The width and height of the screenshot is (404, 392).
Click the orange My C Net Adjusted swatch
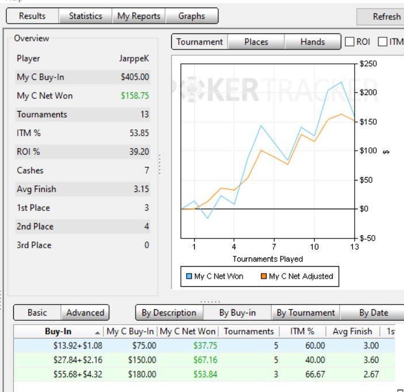click(264, 276)
